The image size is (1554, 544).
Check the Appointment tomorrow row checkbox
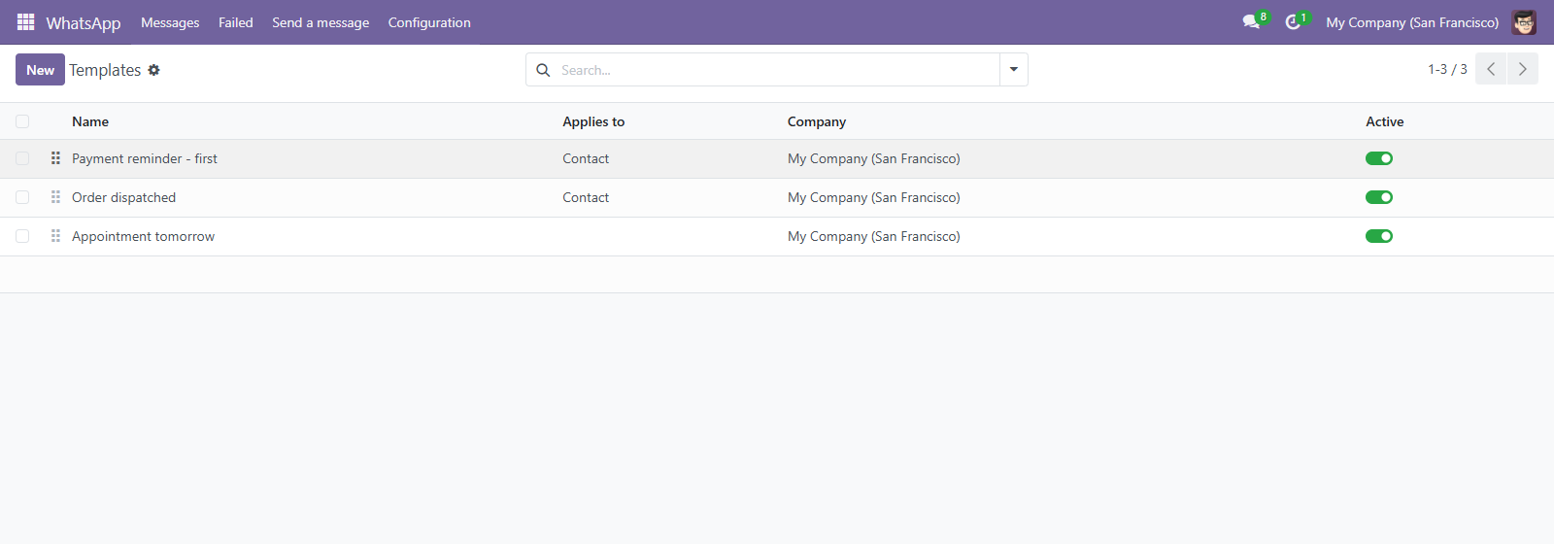[x=22, y=236]
